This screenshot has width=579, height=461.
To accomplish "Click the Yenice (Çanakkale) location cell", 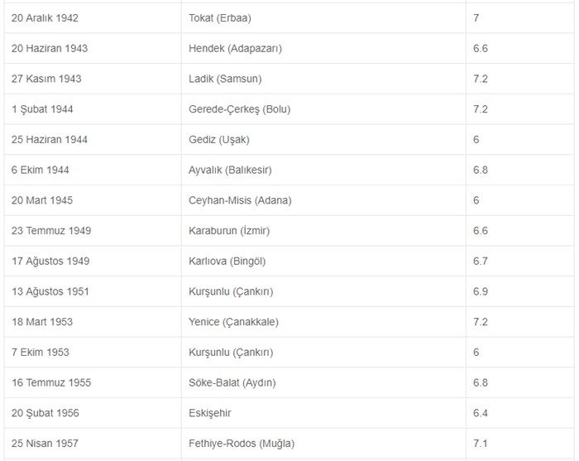I will tap(232, 322).
